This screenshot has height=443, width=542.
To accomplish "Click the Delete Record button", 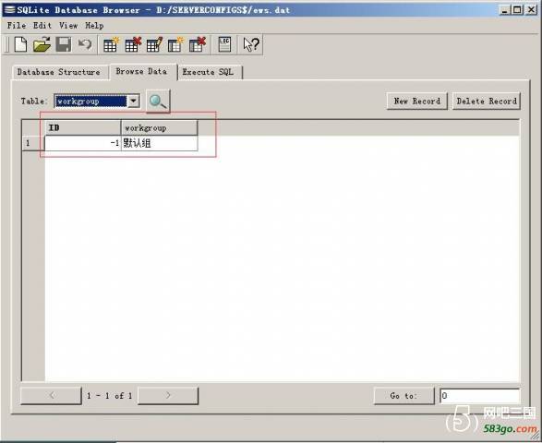I will pyautogui.click(x=487, y=102).
